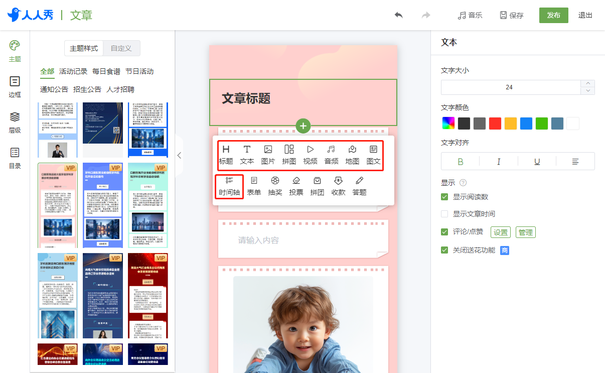
Task: Add a 投票 voting component
Action: tap(296, 186)
